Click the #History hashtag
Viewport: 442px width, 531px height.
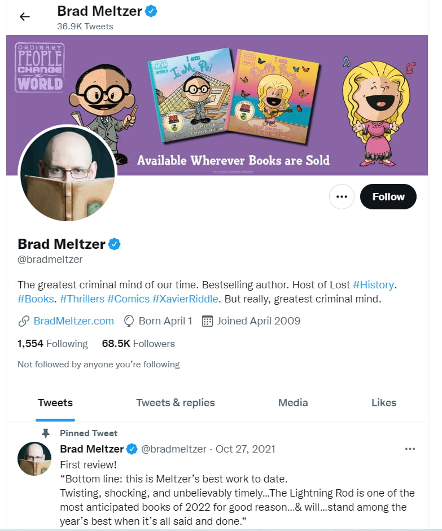point(373,285)
